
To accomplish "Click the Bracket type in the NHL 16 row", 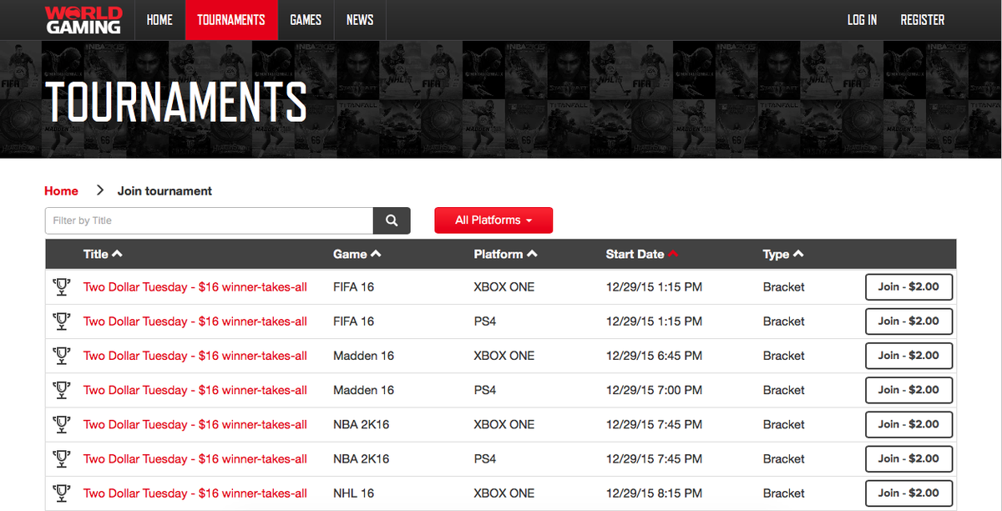I will [x=783, y=493].
